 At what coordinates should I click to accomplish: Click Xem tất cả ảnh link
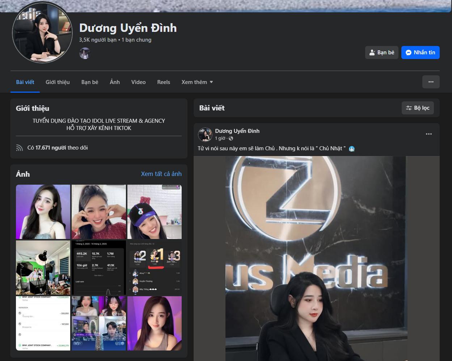[161, 174]
